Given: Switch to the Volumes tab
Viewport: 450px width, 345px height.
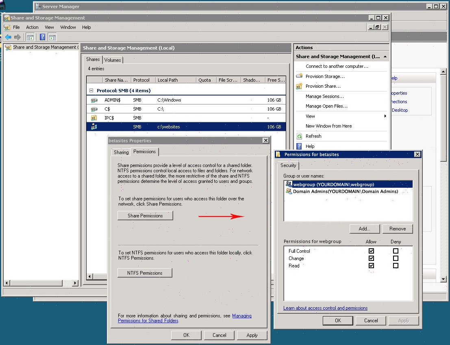Looking at the screenshot, I should (x=113, y=60).
